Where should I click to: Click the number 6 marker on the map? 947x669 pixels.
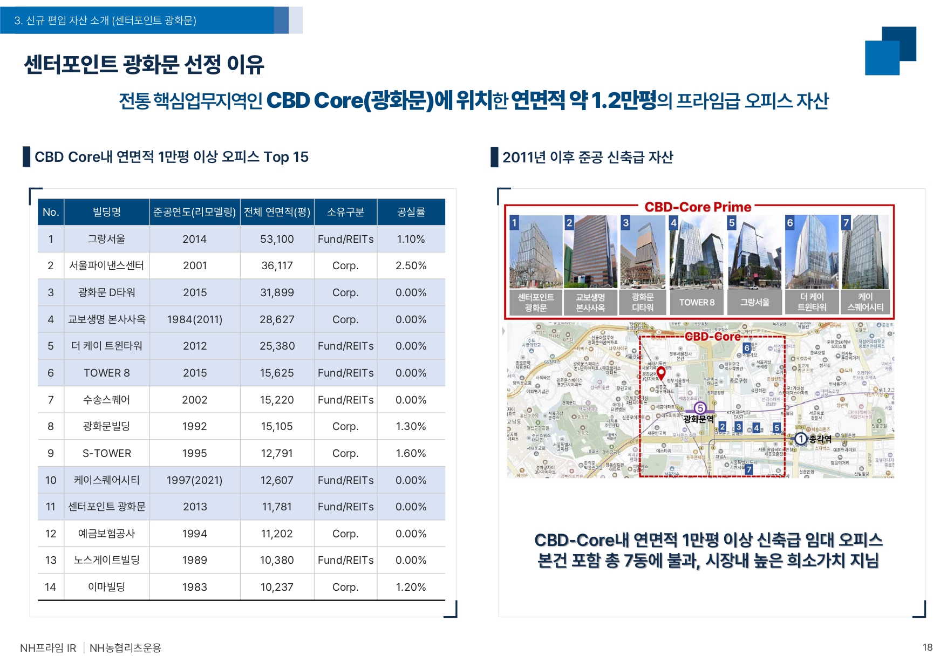(x=747, y=348)
